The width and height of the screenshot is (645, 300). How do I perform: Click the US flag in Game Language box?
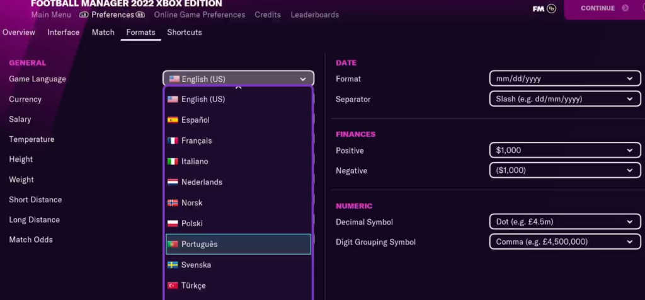pos(174,79)
